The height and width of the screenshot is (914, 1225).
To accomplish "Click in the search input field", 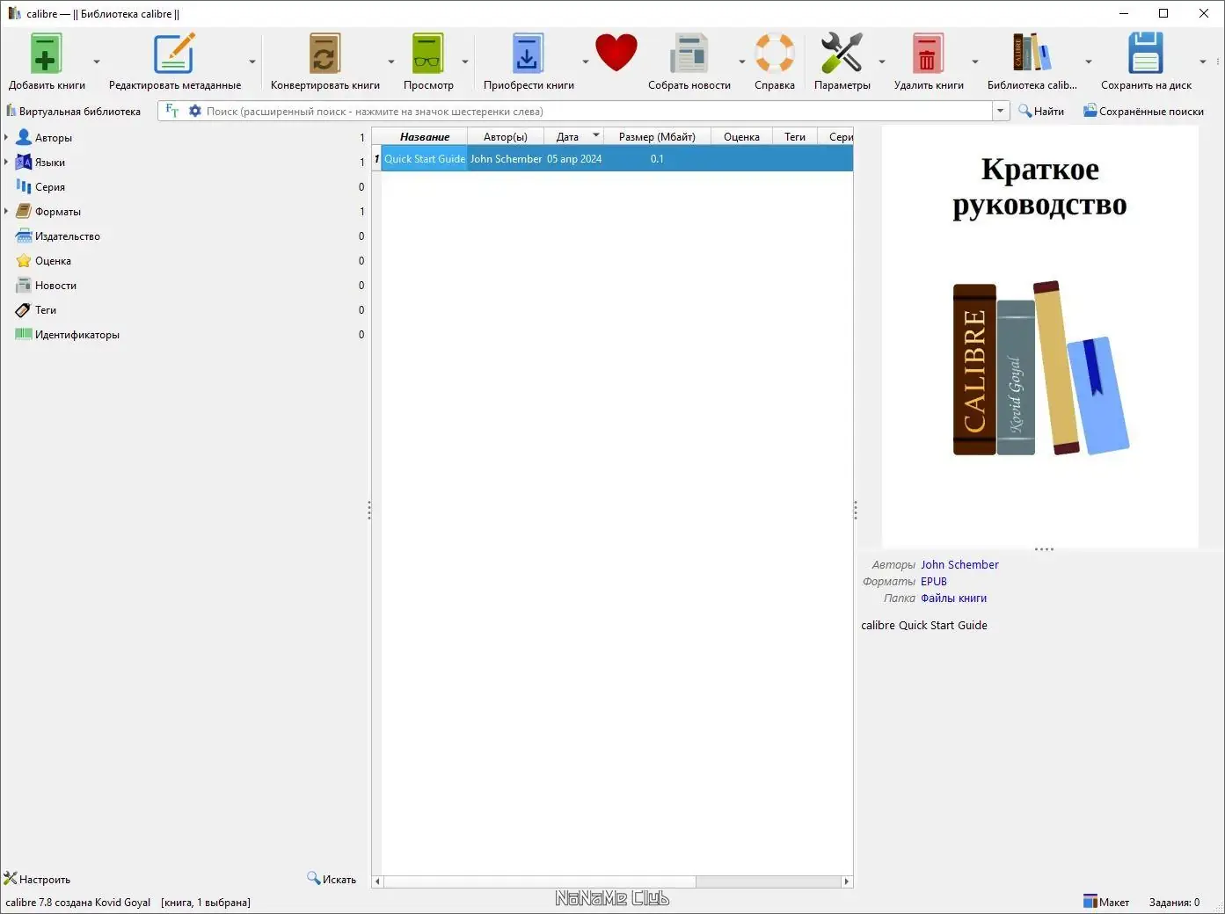I will 598,111.
